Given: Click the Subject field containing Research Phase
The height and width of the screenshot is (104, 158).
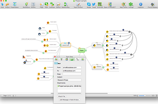Looking at the screenshot, I should tap(69, 80).
